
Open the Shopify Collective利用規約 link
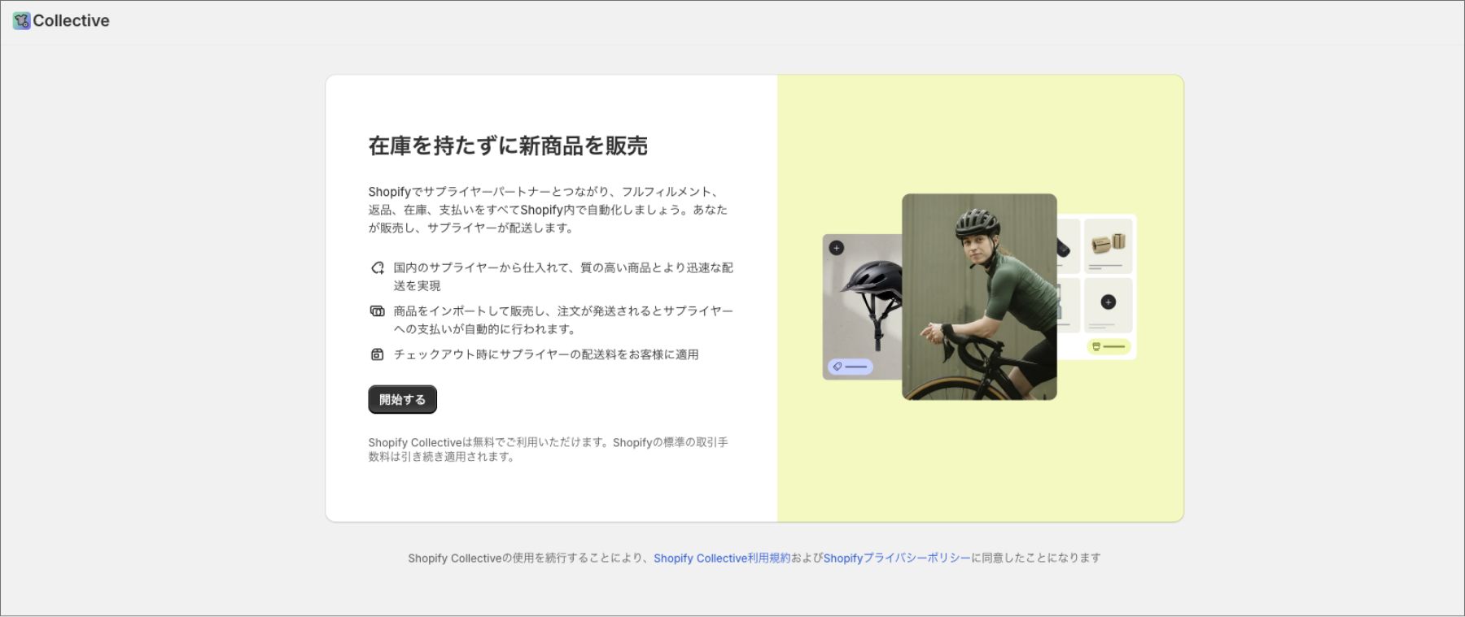(x=721, y=558)
